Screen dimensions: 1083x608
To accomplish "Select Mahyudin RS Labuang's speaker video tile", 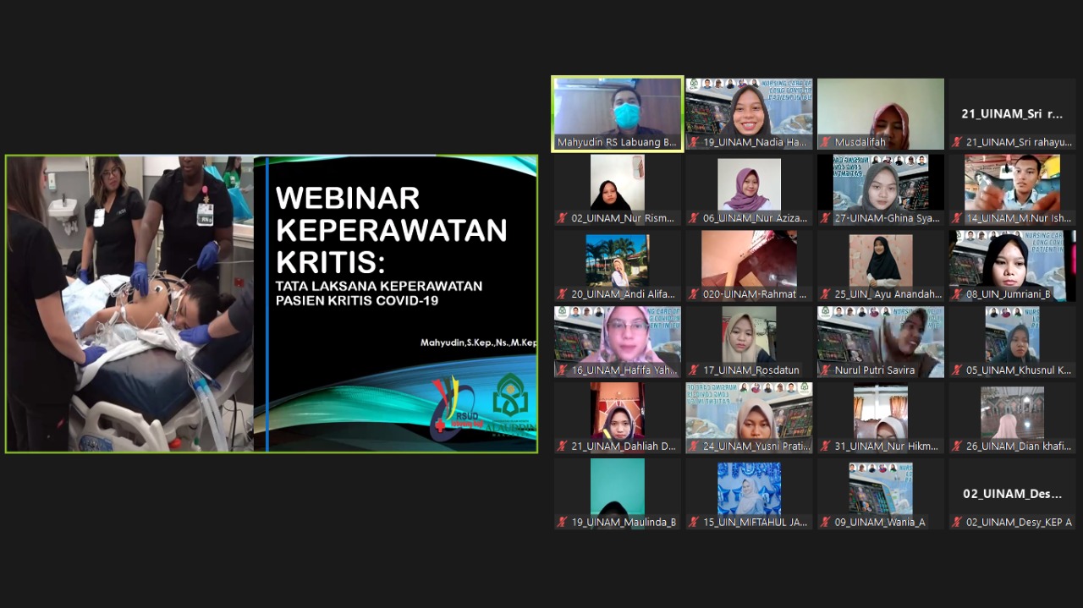I will tap(617, 110).
